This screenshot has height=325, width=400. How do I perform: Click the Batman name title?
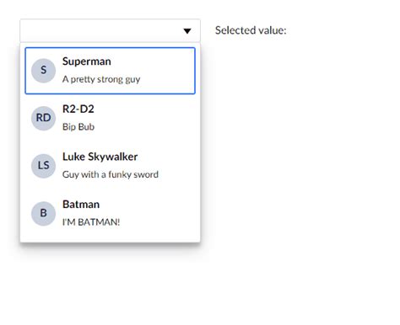pos(81,205)
